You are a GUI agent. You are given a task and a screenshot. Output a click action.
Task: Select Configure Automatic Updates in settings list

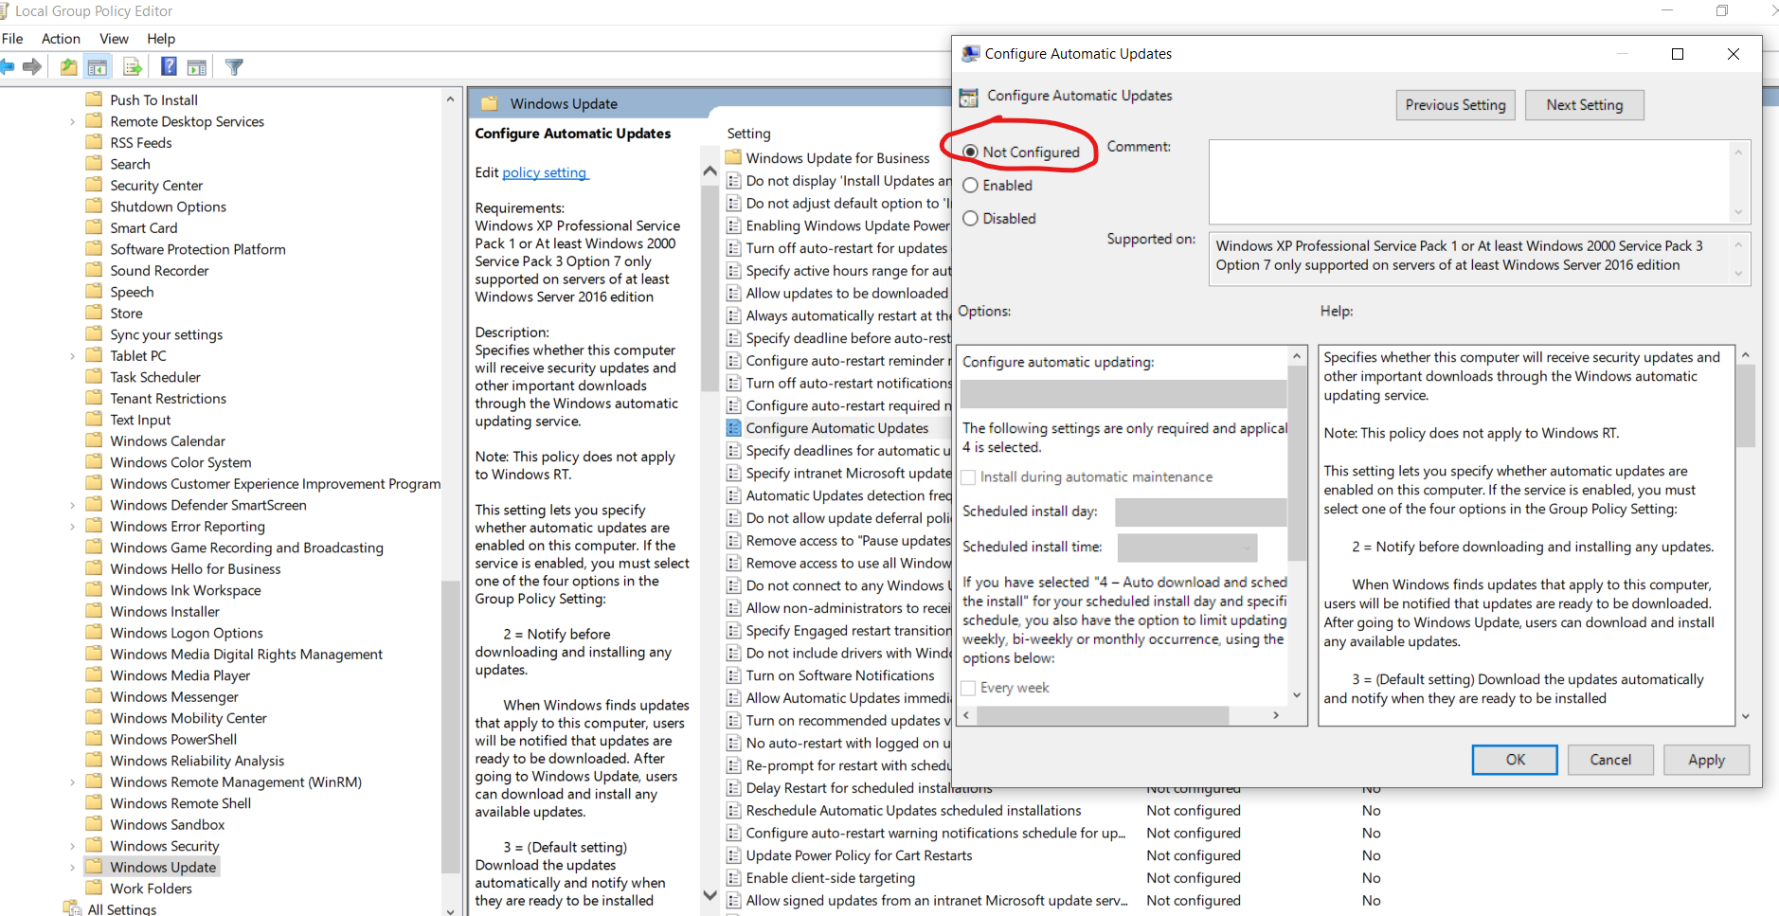pos(837,428)
